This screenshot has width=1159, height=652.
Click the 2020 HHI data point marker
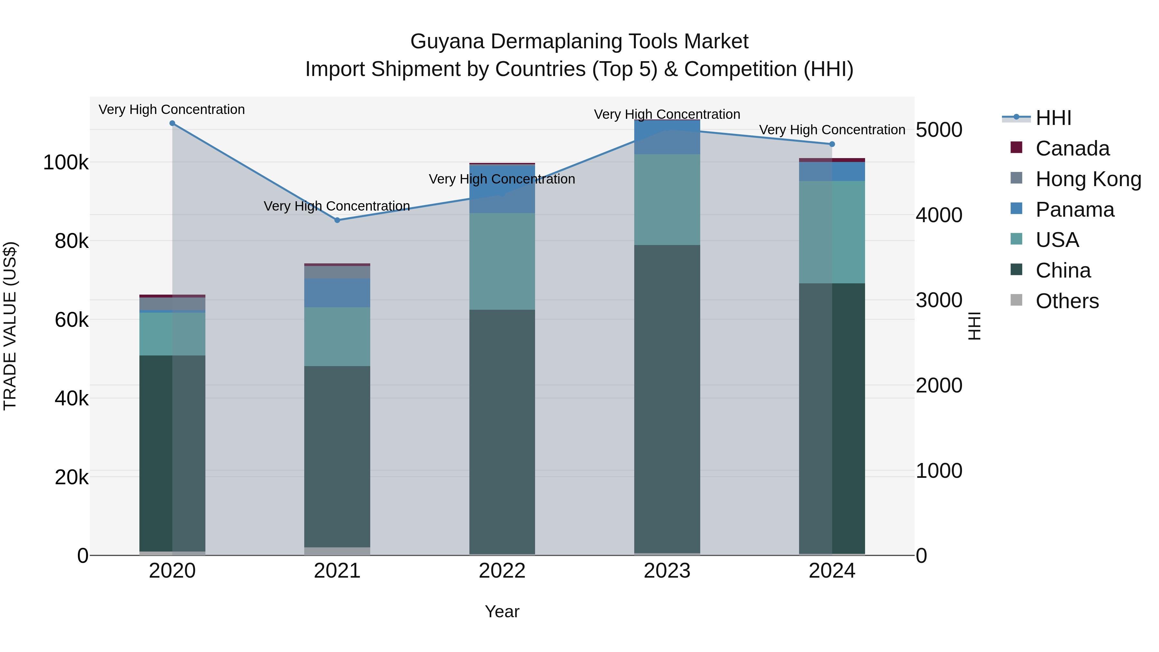172,123
